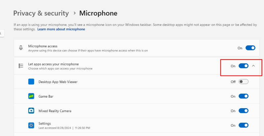Click the breadcrumb chevron separator
Image resolution: width=264 pixels, height=136 pixels.
tap(75, 13)
